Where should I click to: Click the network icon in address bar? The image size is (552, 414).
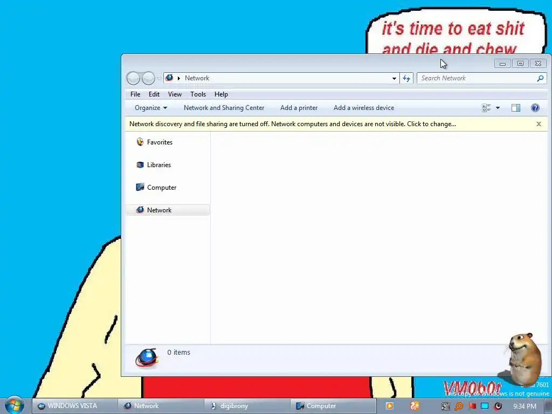point(169,78)
